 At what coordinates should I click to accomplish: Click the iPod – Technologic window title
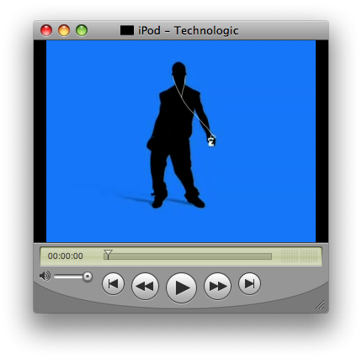pos(189,30)
